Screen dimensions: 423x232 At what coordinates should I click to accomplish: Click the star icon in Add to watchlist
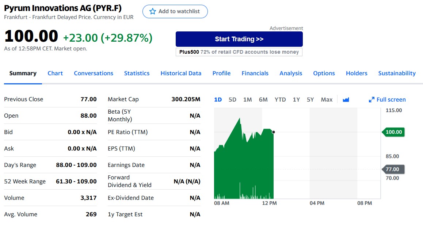[153, 11]
